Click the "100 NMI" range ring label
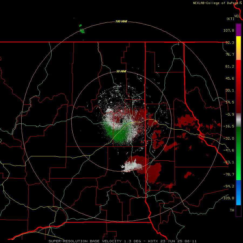 point(121,21)
